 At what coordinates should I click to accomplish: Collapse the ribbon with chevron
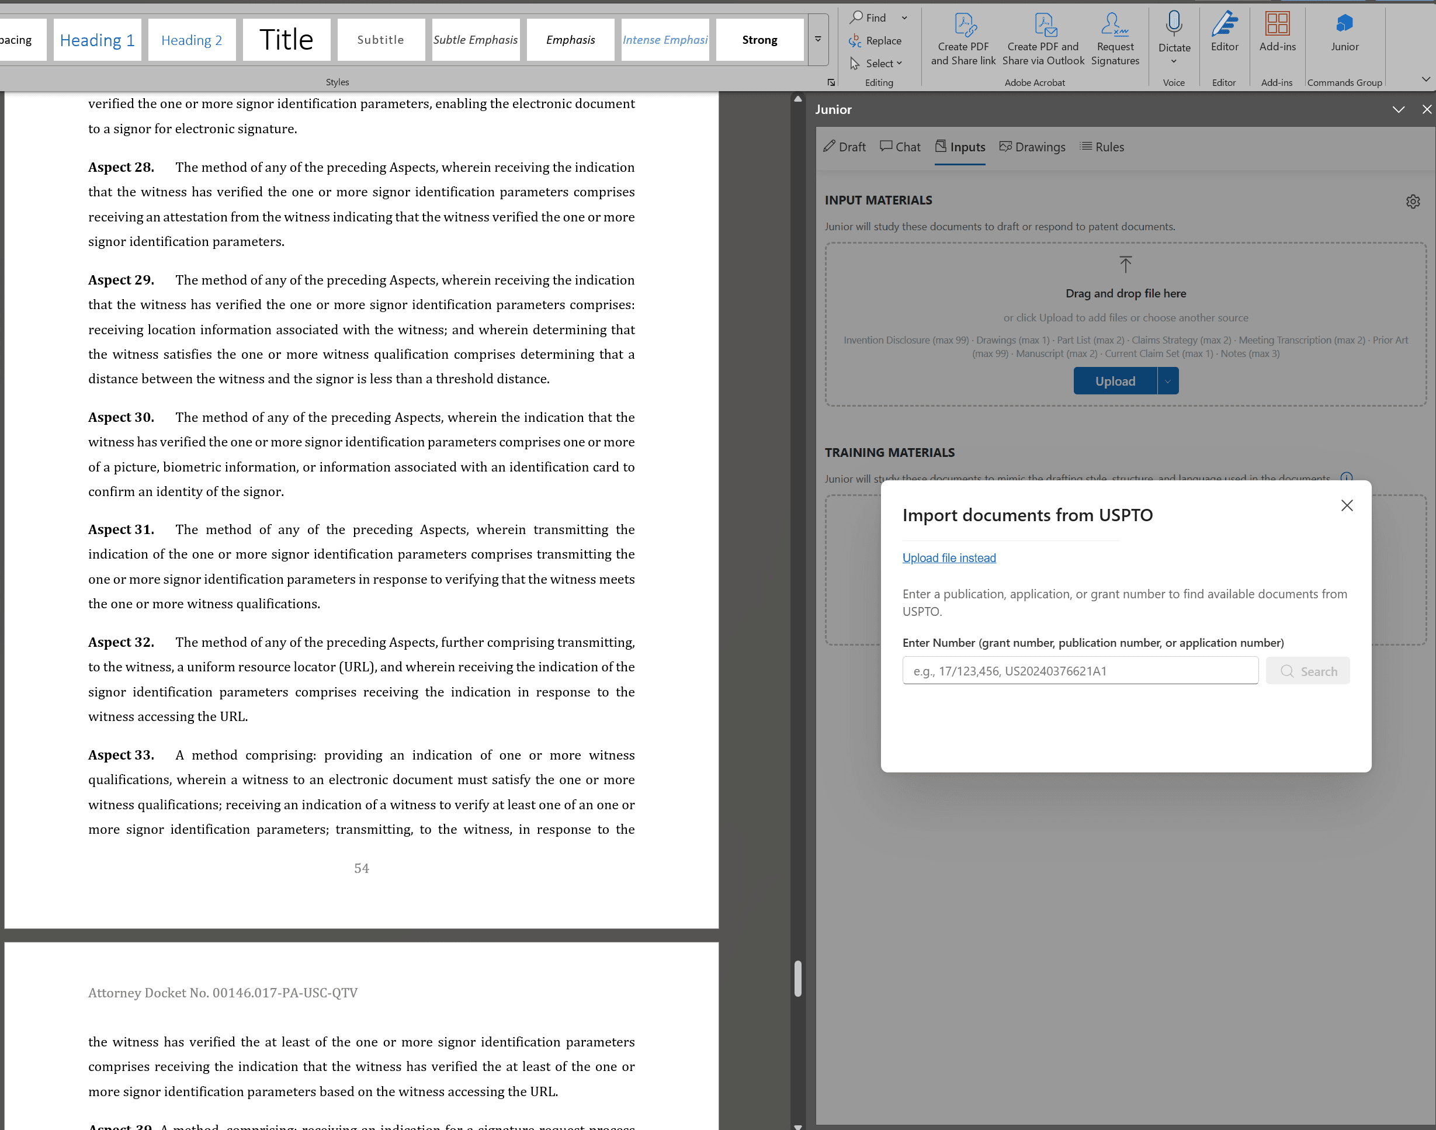[x=1425, y=79]
